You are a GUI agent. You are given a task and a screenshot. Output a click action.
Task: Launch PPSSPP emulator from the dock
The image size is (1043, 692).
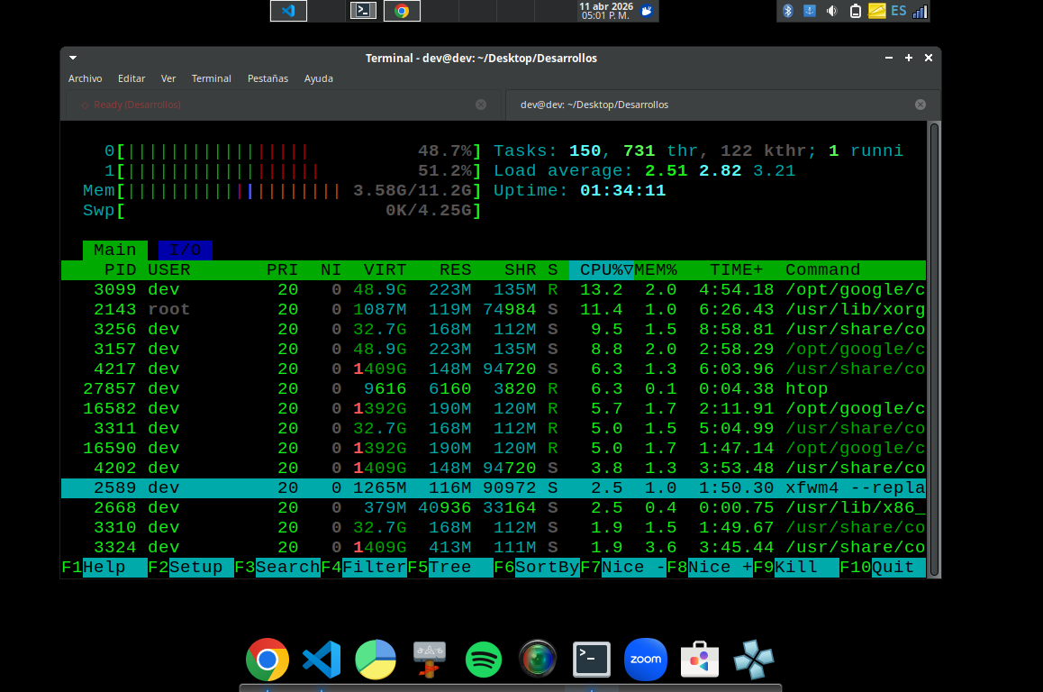coord(754,660)
